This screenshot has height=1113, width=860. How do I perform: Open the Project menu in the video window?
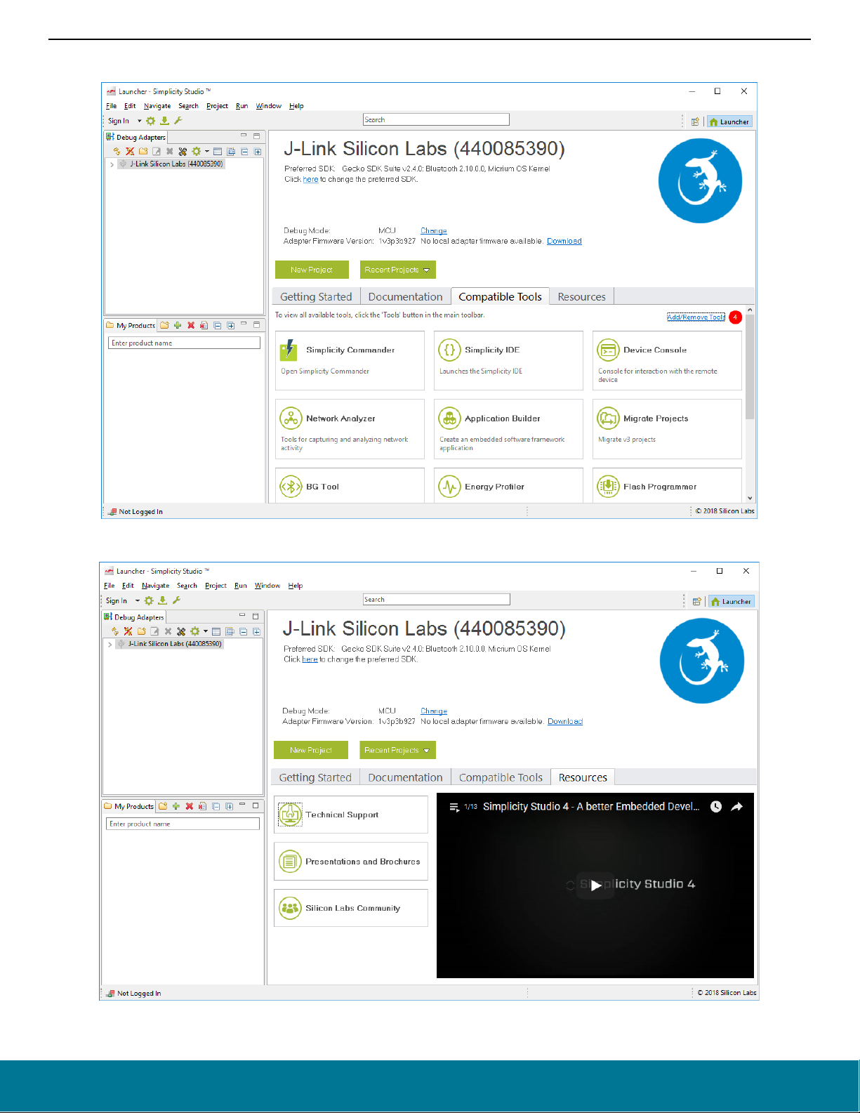216,586
